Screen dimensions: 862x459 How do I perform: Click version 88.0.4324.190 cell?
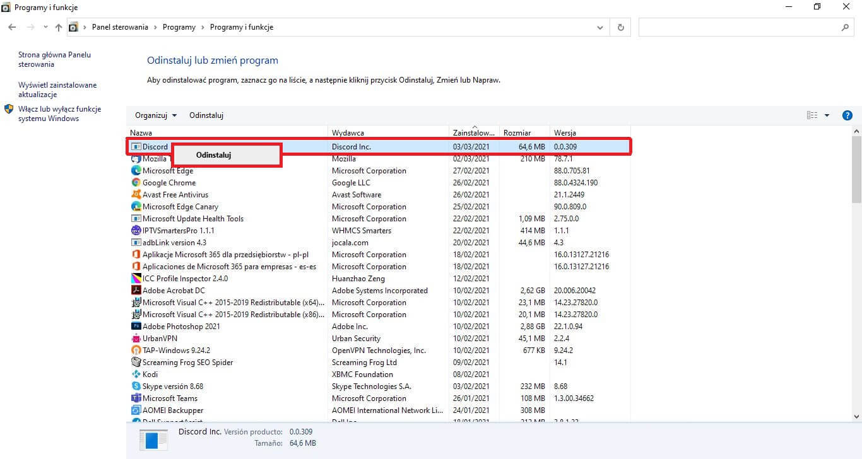click(x=576, y=183)
